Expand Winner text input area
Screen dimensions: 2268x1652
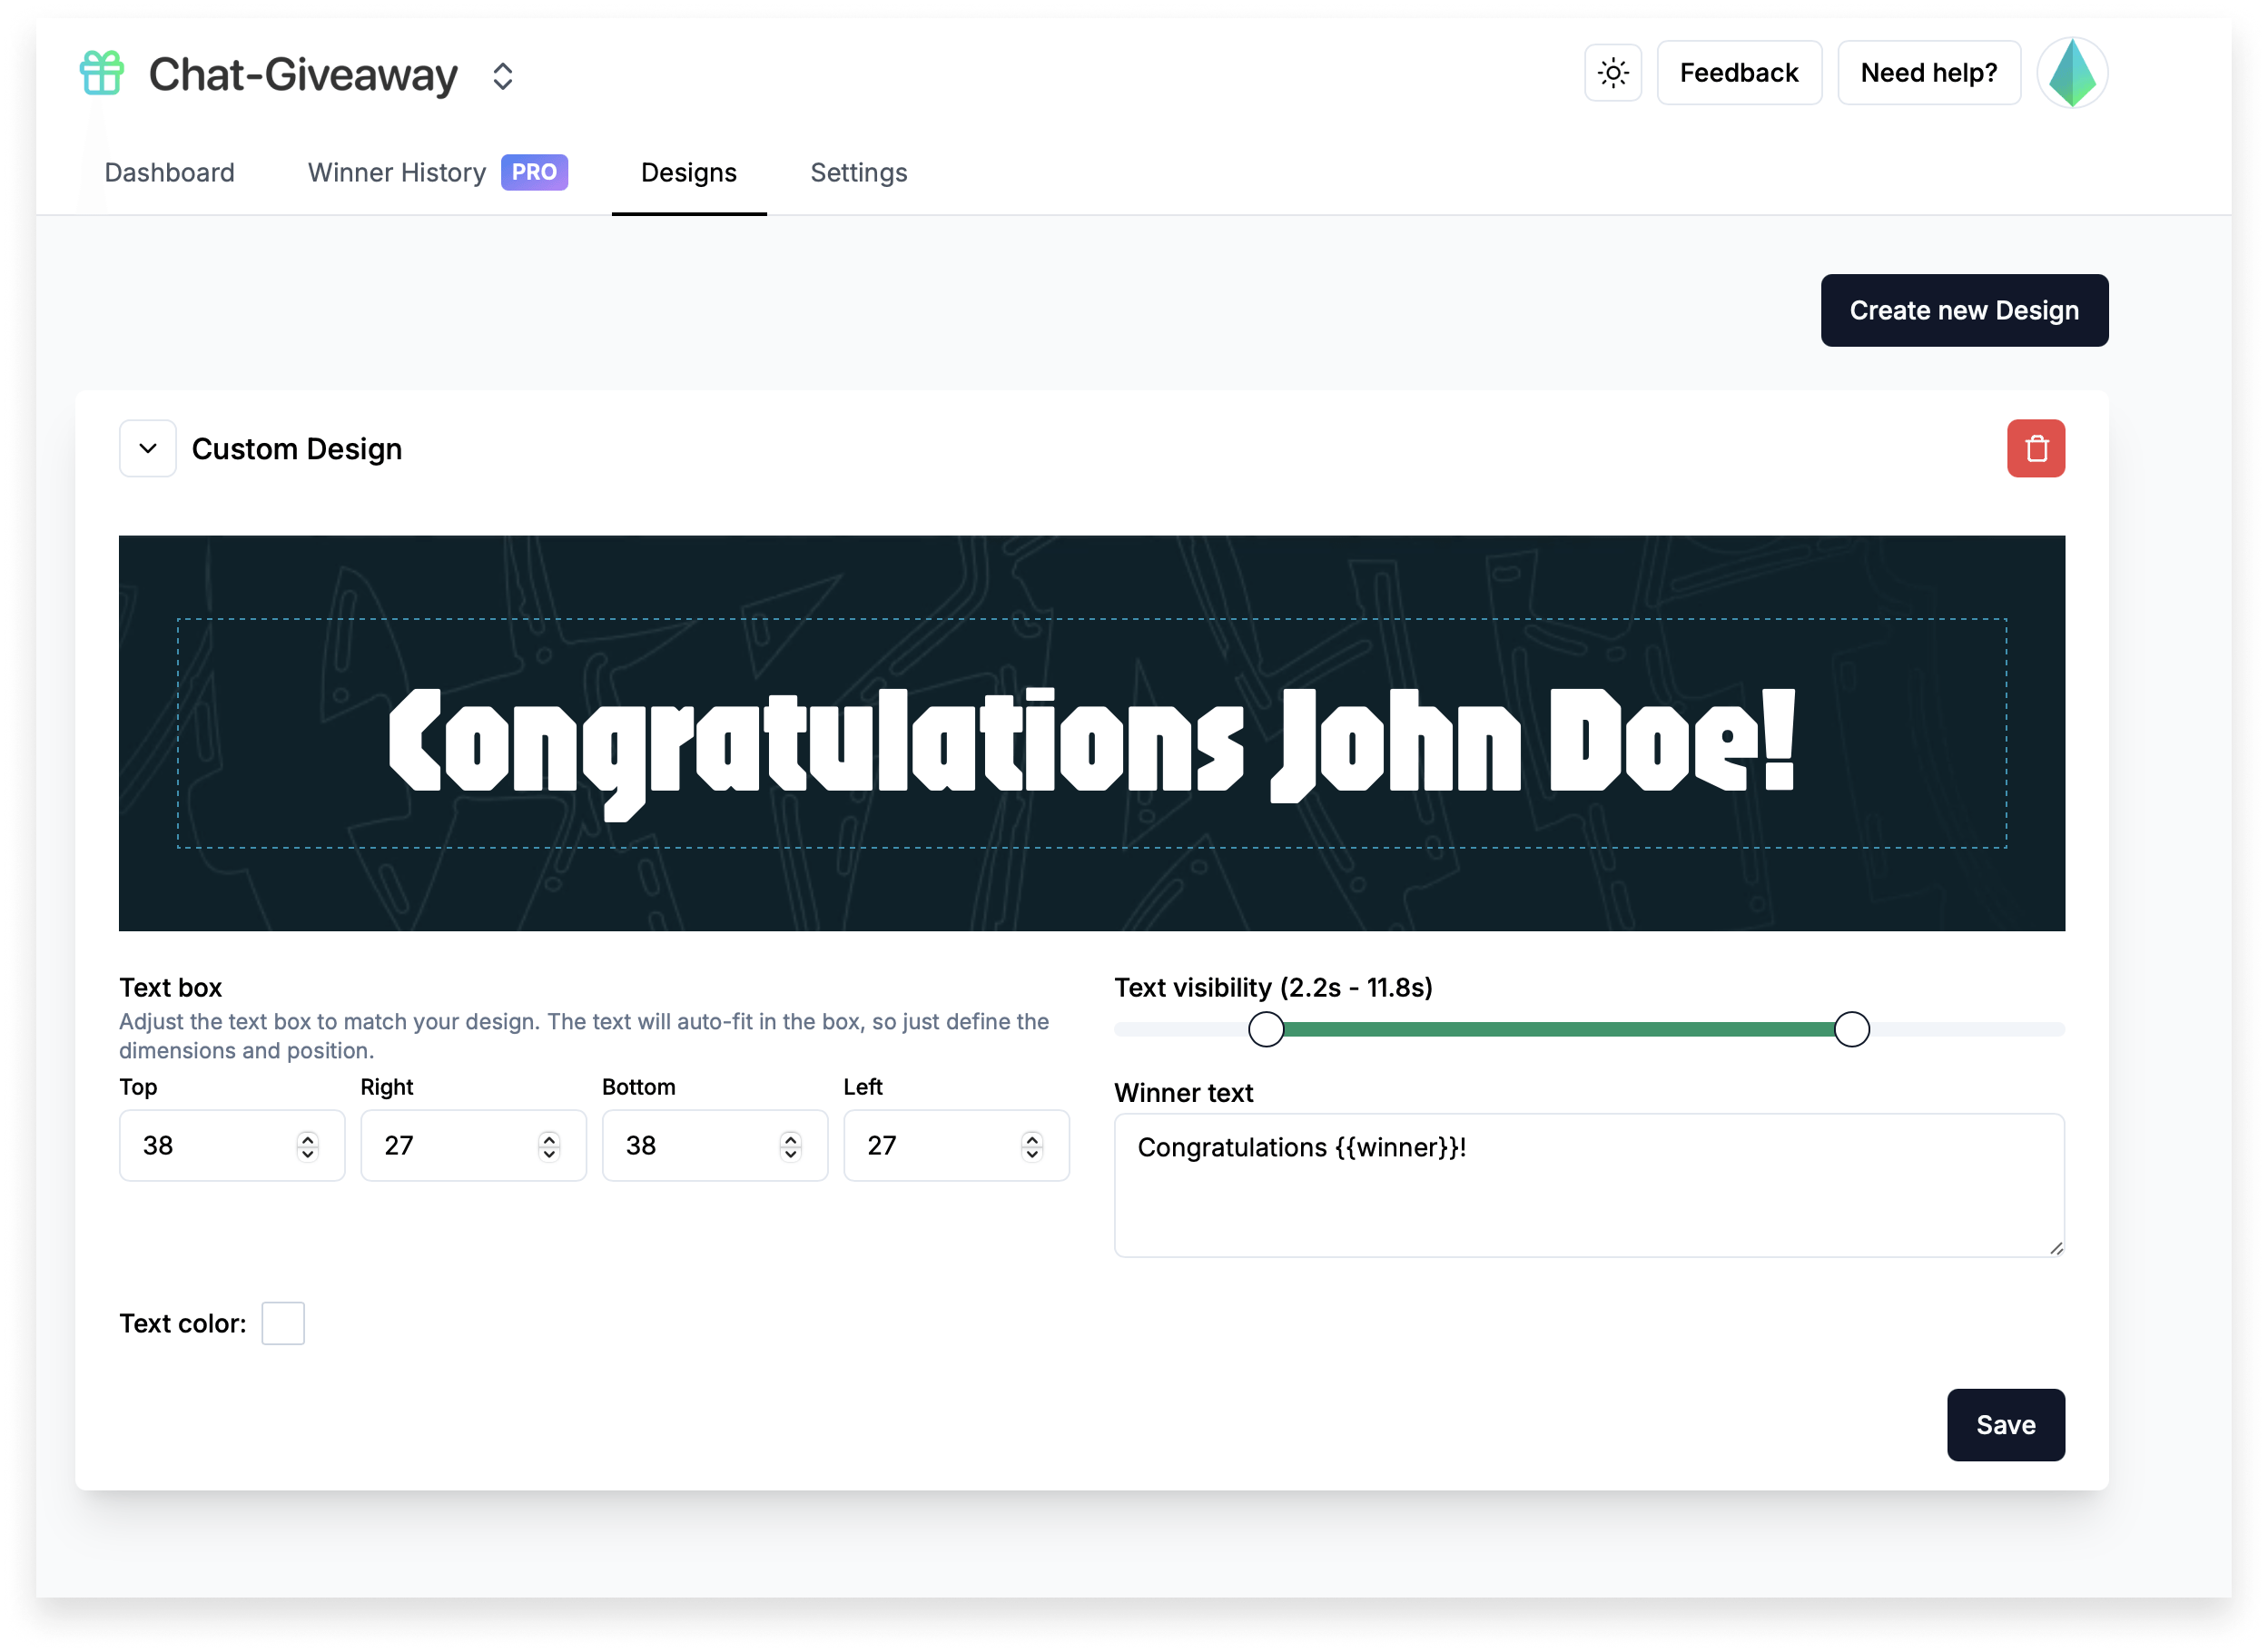(2055, 1251)
